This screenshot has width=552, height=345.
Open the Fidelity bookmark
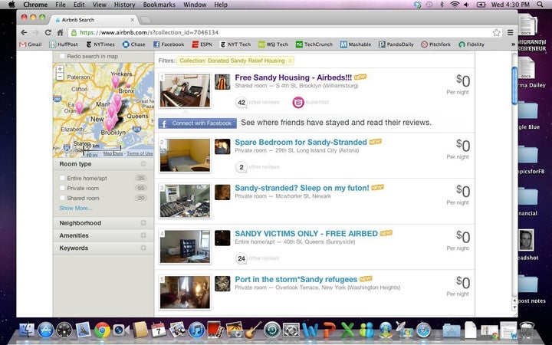pos(472,44)
